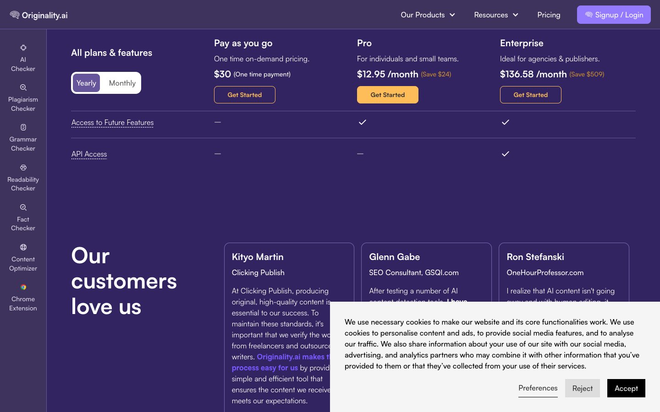Click Get Started under Enterprise plan
The image size is (660, 412).
point(530,95)
